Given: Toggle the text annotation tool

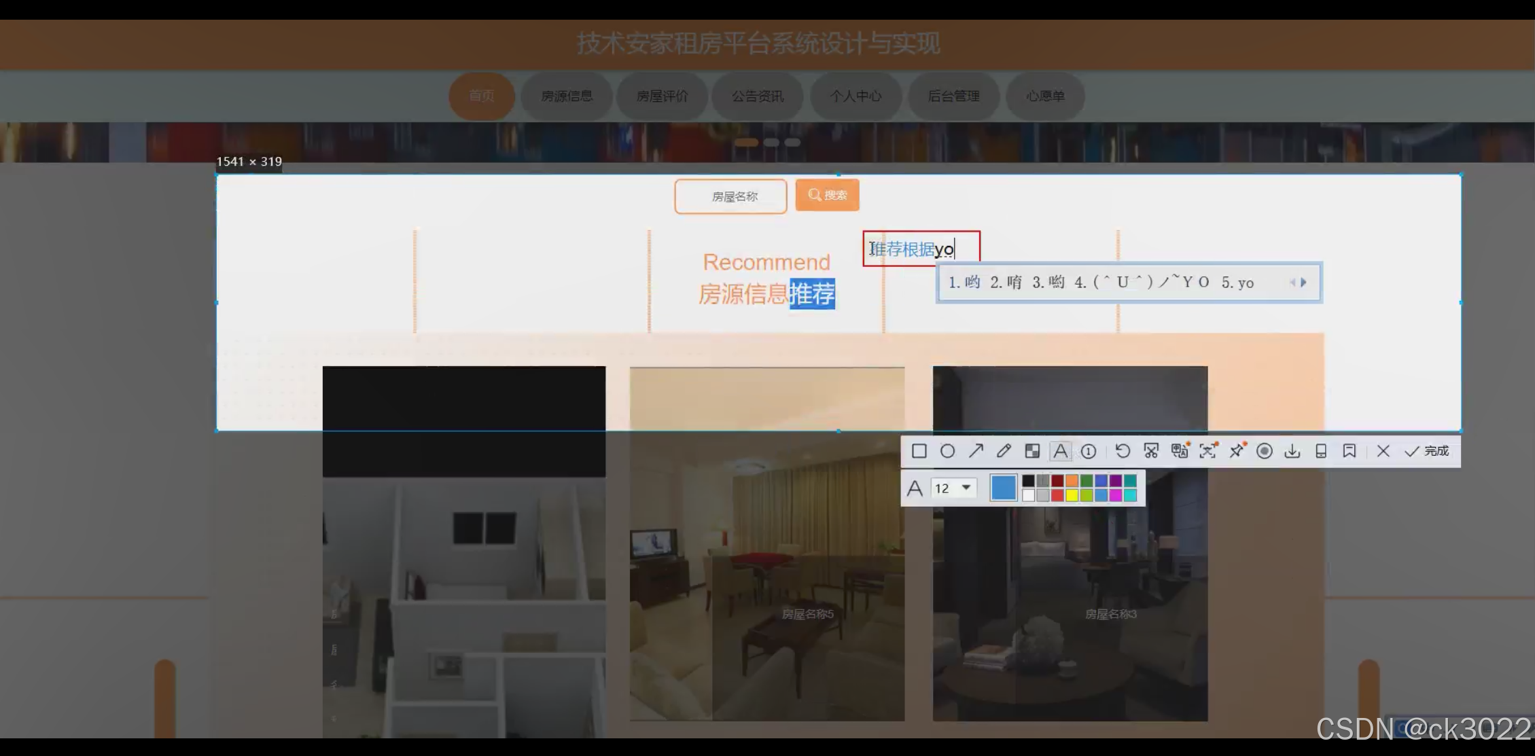Looking at the screenshot, I should pyautogui.click(x=1060, y=451).
